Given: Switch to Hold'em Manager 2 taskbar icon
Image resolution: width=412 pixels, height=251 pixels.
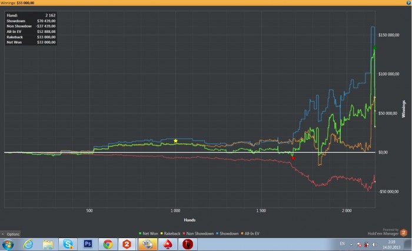Looking at the screenshot, I should click(127, 245).
